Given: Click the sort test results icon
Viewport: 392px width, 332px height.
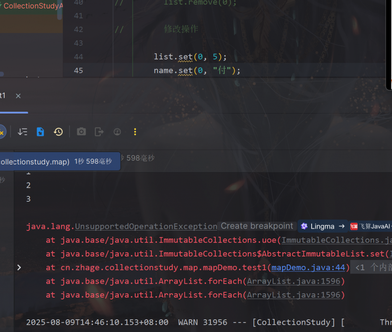Looking at the screenshot, I should 23,132.
